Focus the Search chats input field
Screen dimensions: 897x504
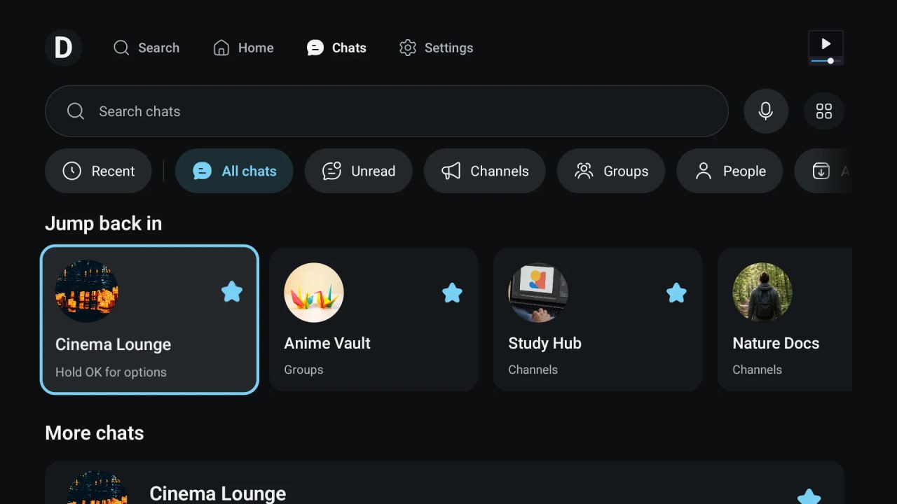387,111
